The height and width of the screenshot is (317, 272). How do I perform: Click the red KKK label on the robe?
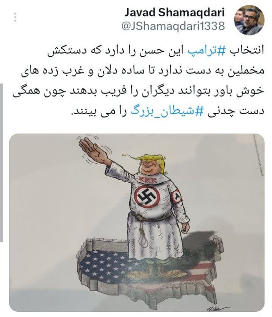click(148, 180)
